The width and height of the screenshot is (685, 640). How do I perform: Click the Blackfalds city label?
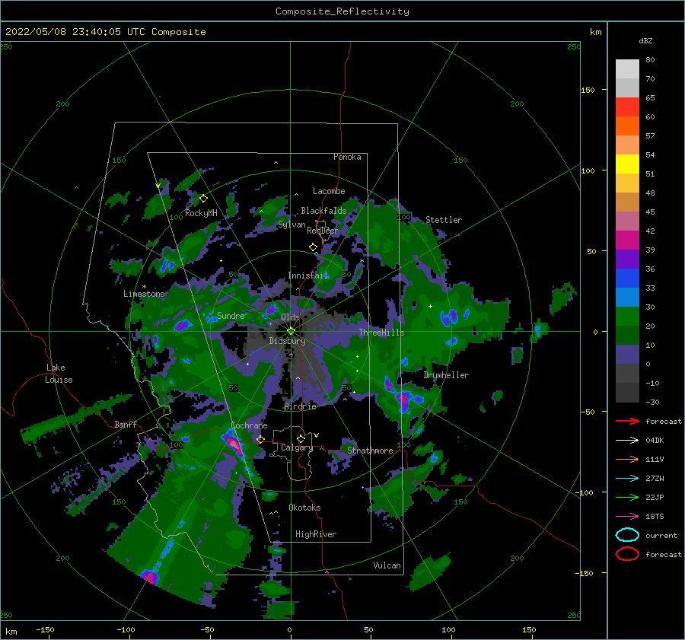(323, 211)
